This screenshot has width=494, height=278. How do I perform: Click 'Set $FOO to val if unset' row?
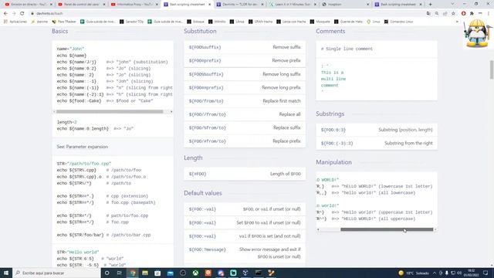tap(245, 223)
